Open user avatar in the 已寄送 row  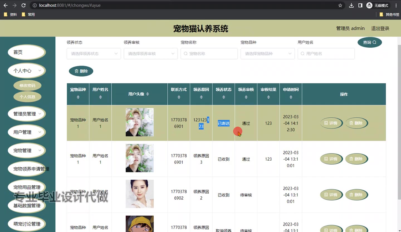click(x=140, y=122)
